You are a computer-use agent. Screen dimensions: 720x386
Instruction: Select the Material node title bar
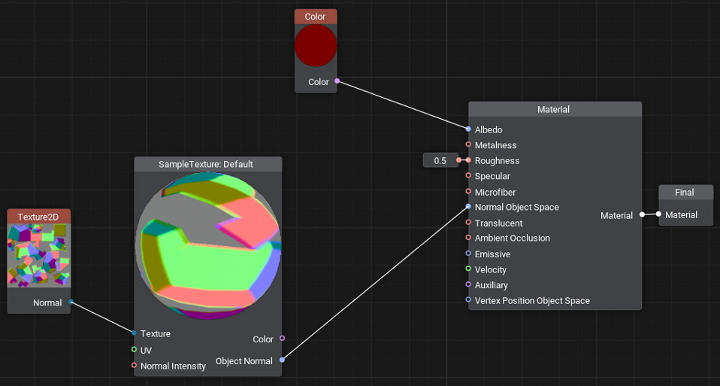[x=554, y=109]
